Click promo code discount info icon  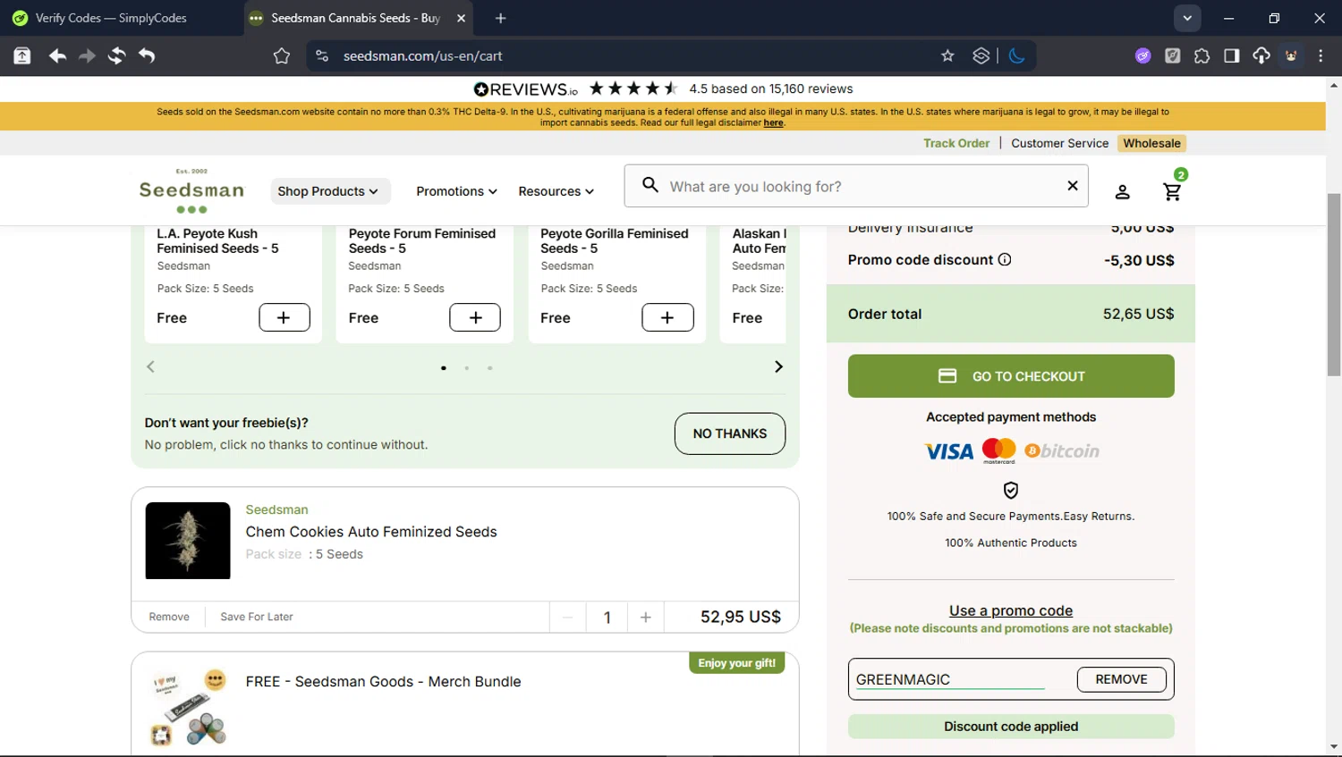point(1005,259)
